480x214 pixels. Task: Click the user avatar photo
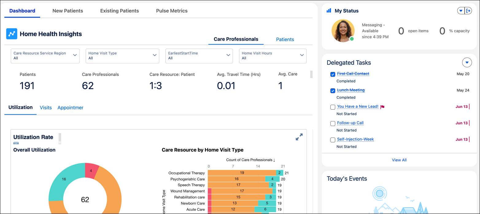pos(343,31)
